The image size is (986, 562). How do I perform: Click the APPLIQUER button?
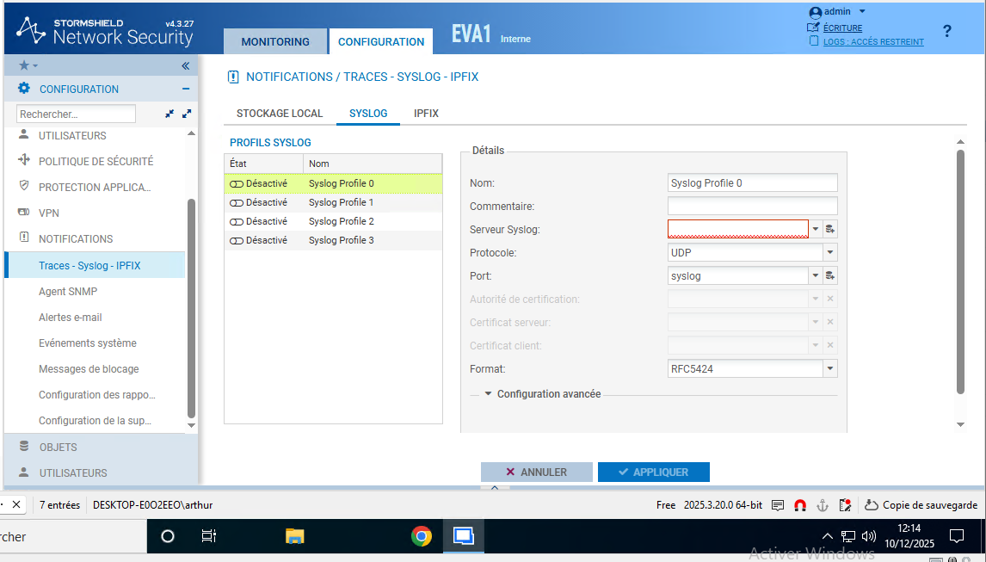[x=653, y=472]
